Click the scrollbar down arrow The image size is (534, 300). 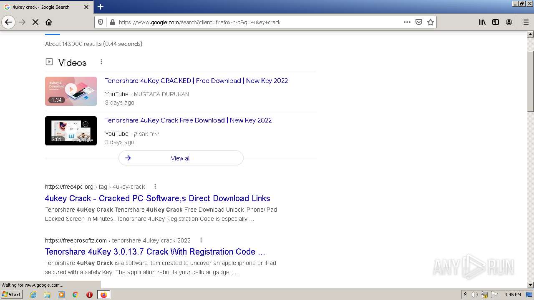point(531,285)
